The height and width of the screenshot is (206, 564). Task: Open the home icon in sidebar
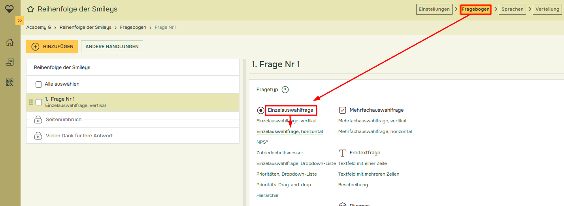(10, 43)
